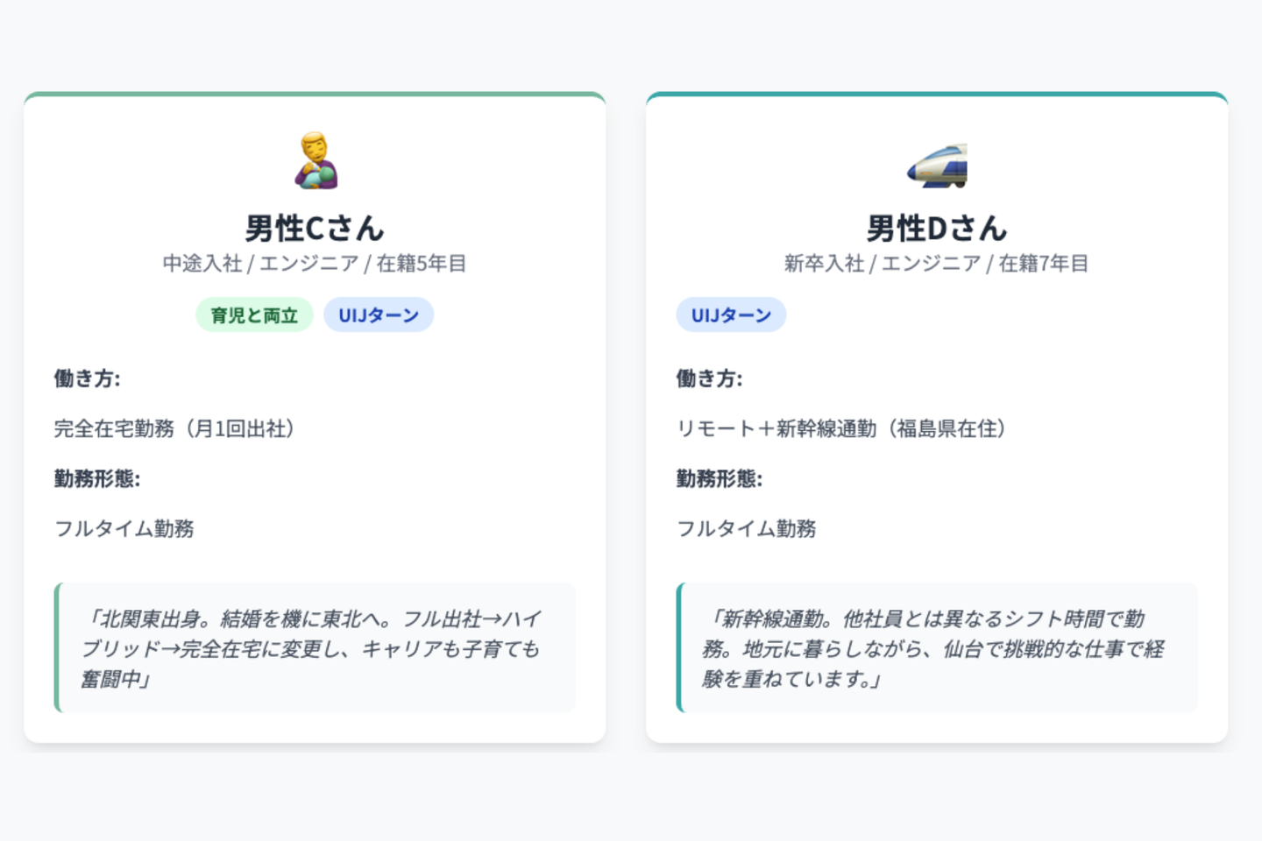Click フルタイム勤務 text on 男性Cさん card
Viewport: 1262px width, 841px height.
[124, 528]
